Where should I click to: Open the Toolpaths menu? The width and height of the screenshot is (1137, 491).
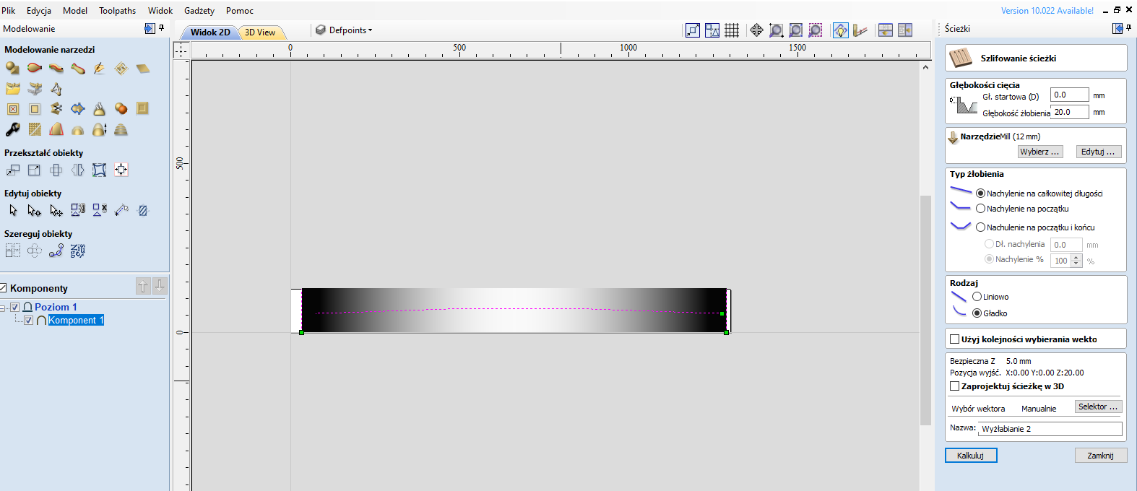[117, 11]
